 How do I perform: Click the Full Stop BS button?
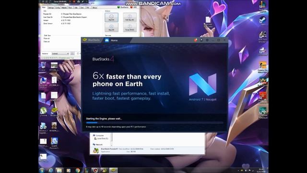pyautogui.click(x=130, y=17)
